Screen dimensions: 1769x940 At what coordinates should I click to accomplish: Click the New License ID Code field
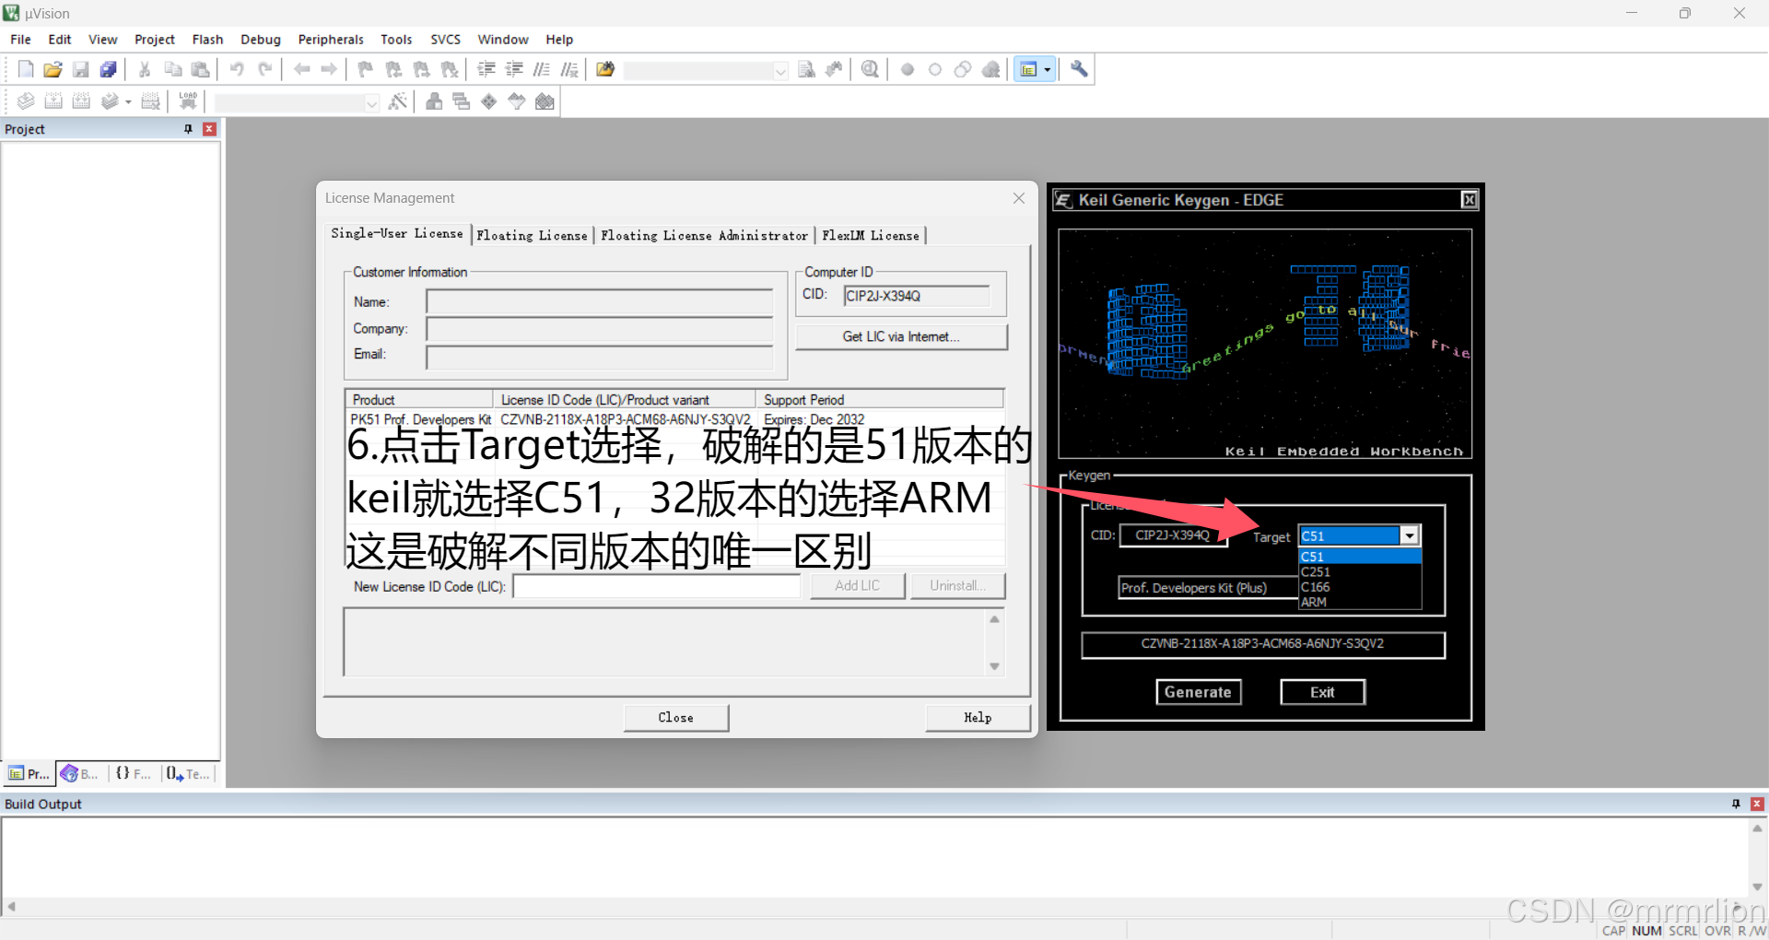point(656,586)
